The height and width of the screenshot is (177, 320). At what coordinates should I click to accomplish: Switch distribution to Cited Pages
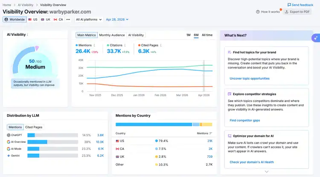click(x=34, y=127)
